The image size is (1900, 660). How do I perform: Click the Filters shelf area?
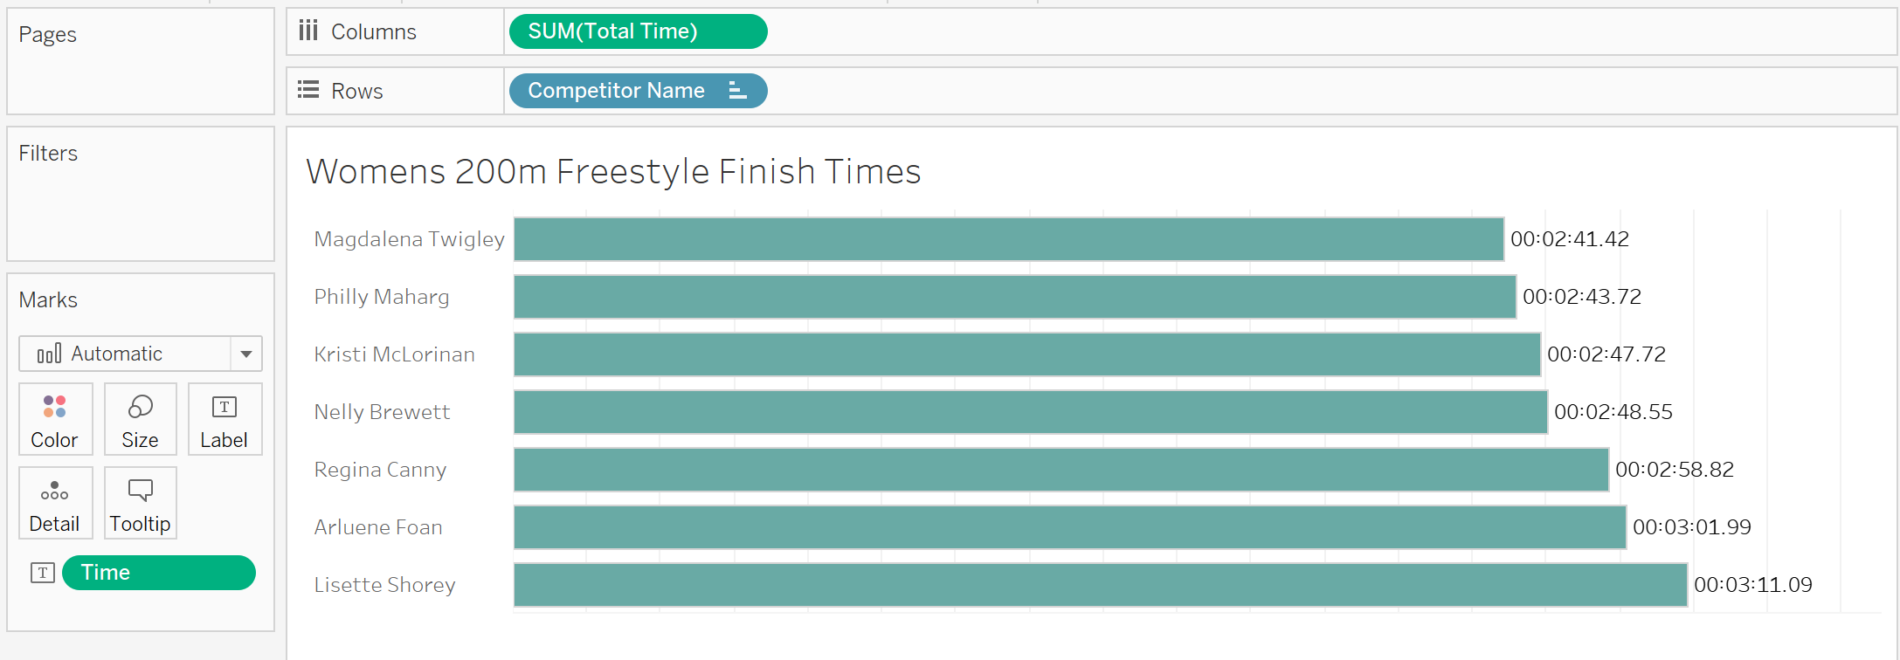pos(141,194)
